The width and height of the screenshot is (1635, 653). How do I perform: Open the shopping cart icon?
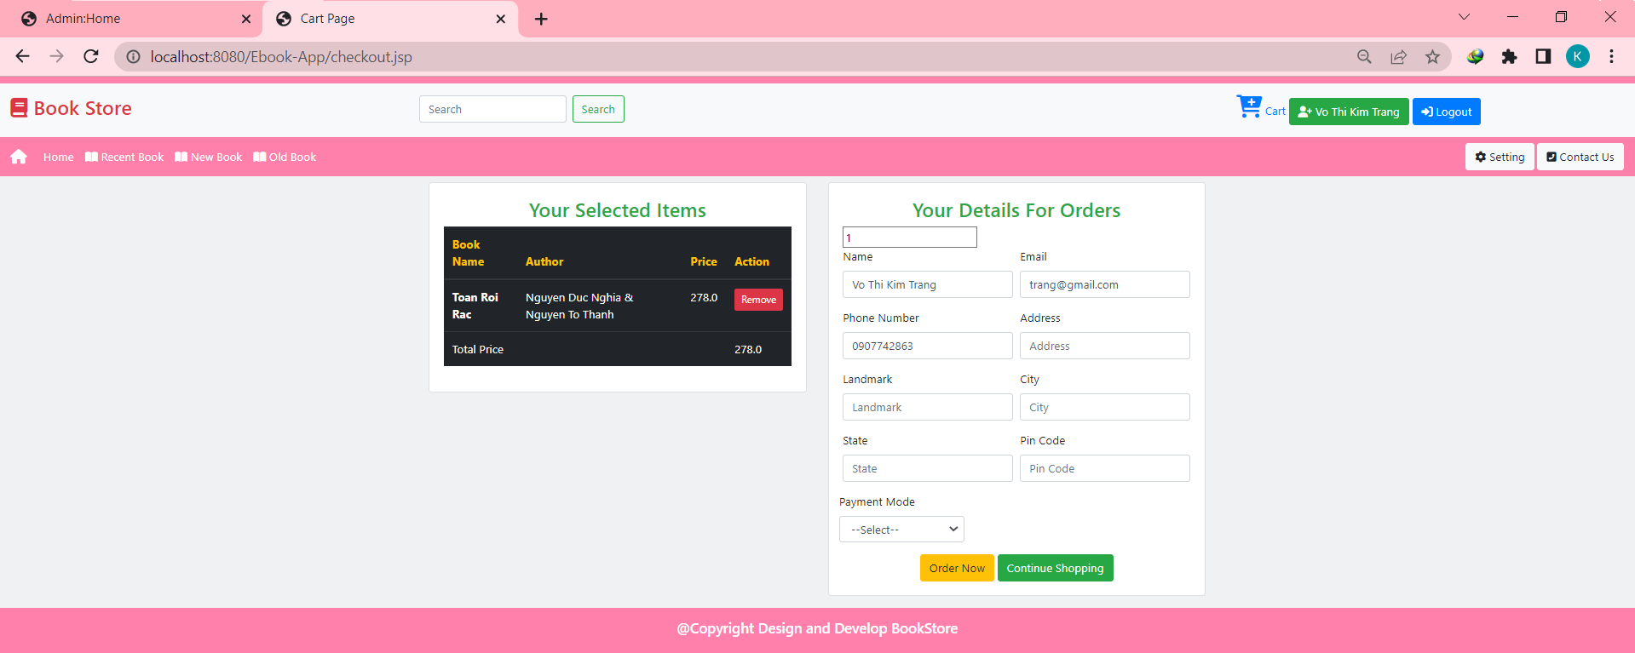1249,107
